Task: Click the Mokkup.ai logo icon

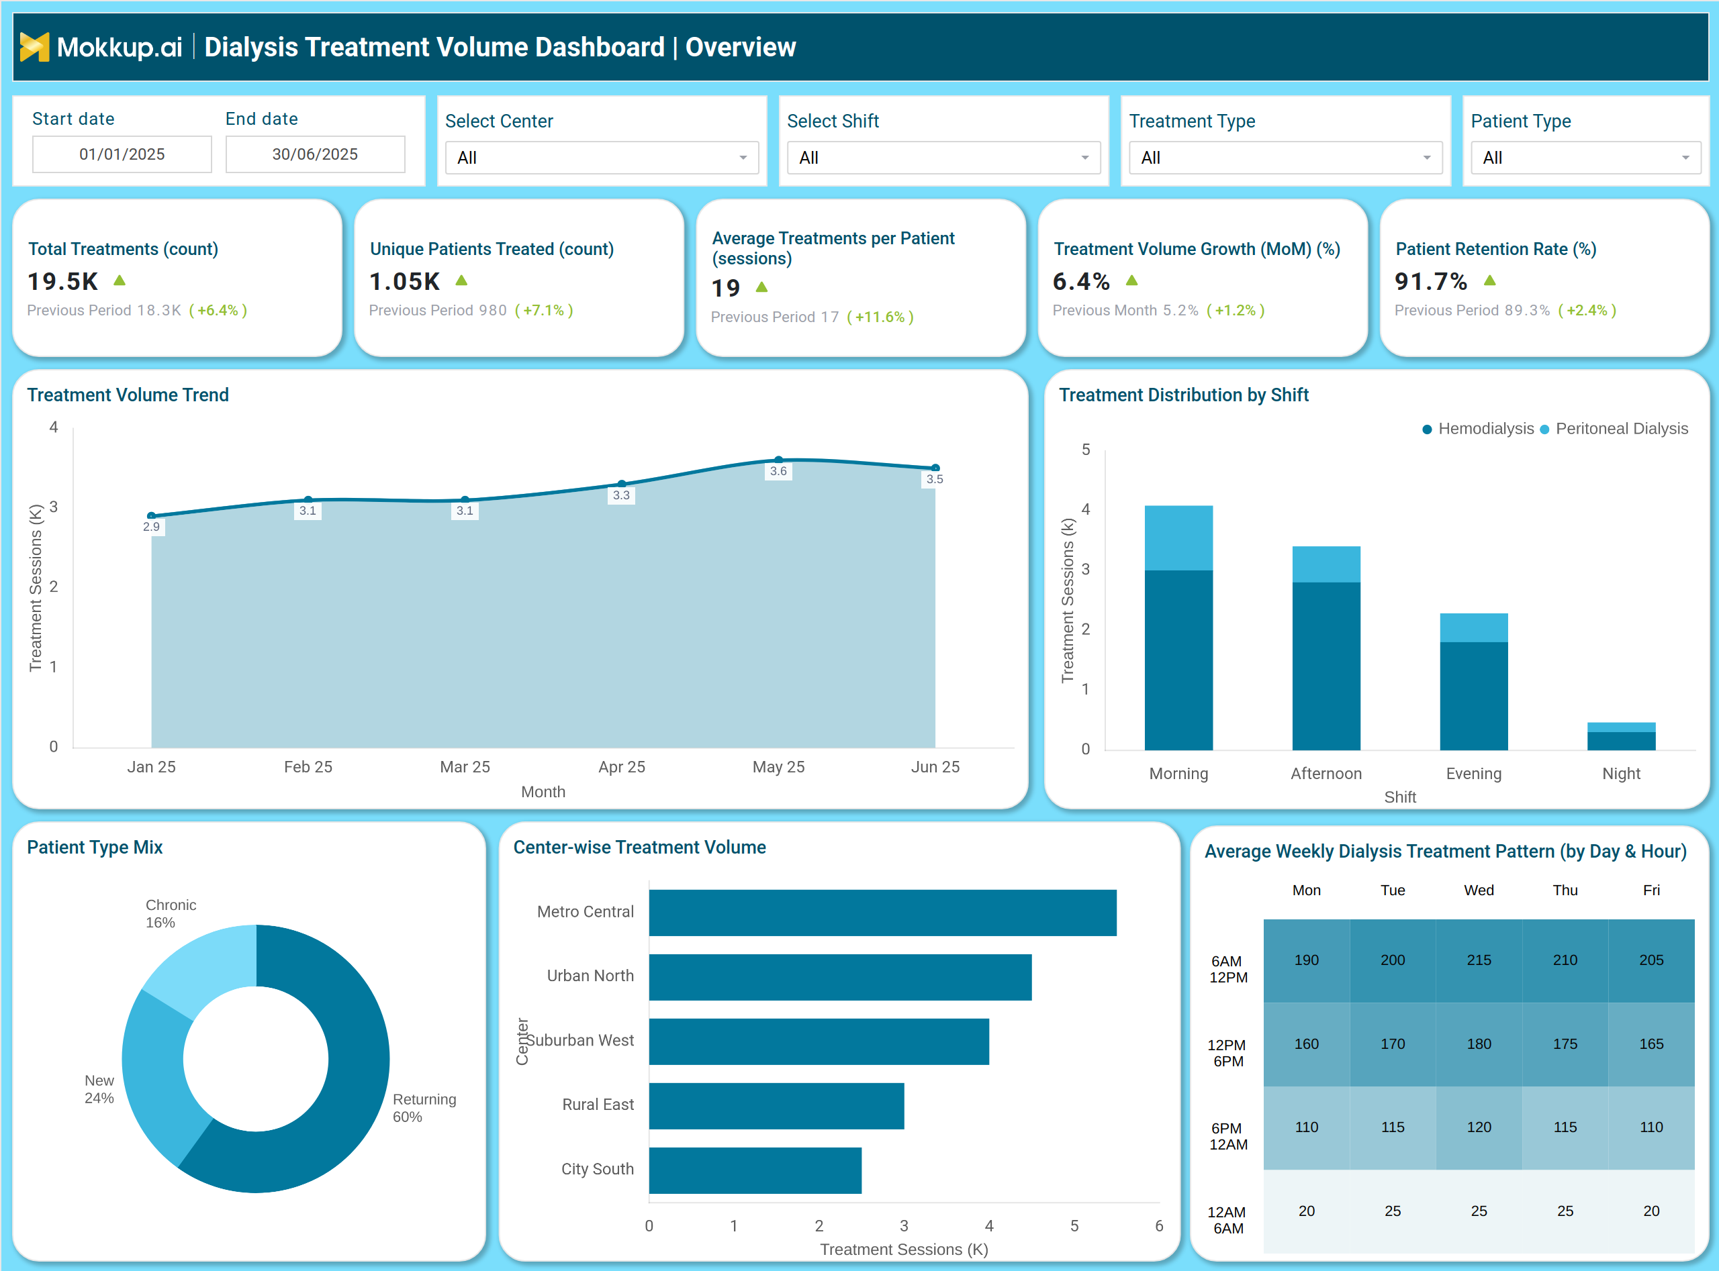Action: point(35,47)
